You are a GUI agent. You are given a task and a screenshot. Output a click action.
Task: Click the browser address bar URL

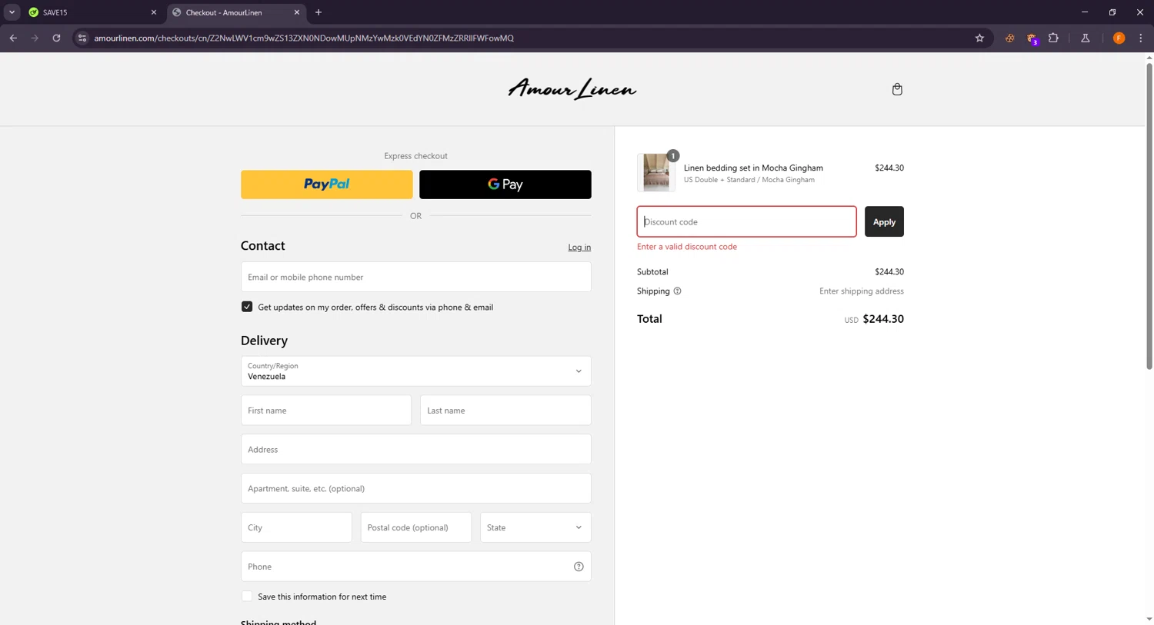click(x=304, y=38)
